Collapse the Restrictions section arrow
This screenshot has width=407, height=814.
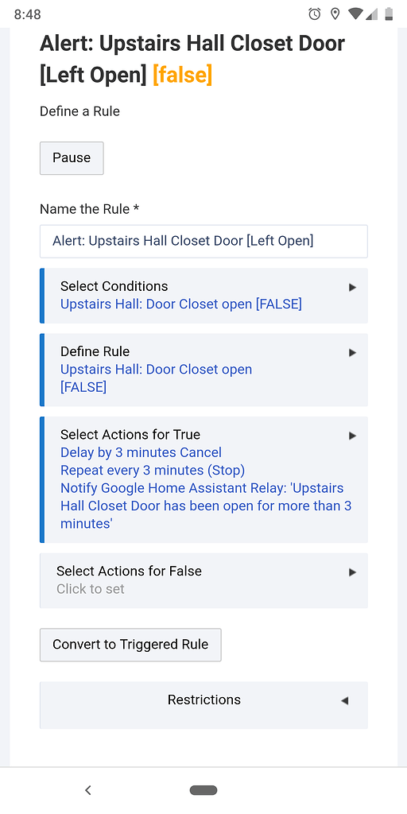point(344,701)
